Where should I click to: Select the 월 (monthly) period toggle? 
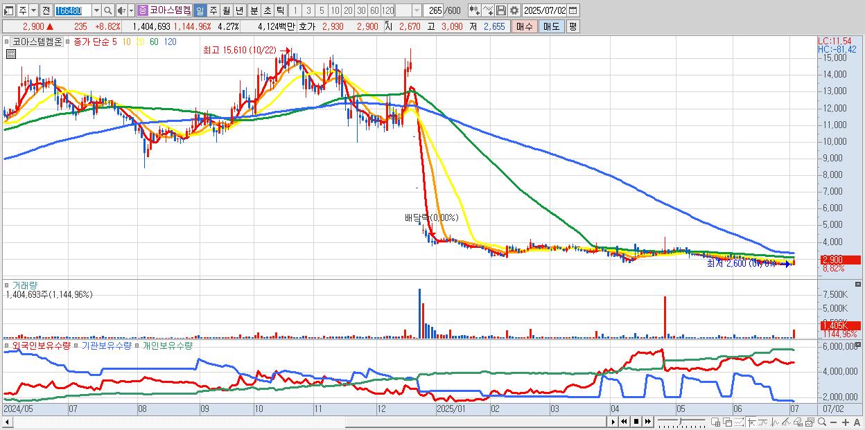click(x=226, y=11)
